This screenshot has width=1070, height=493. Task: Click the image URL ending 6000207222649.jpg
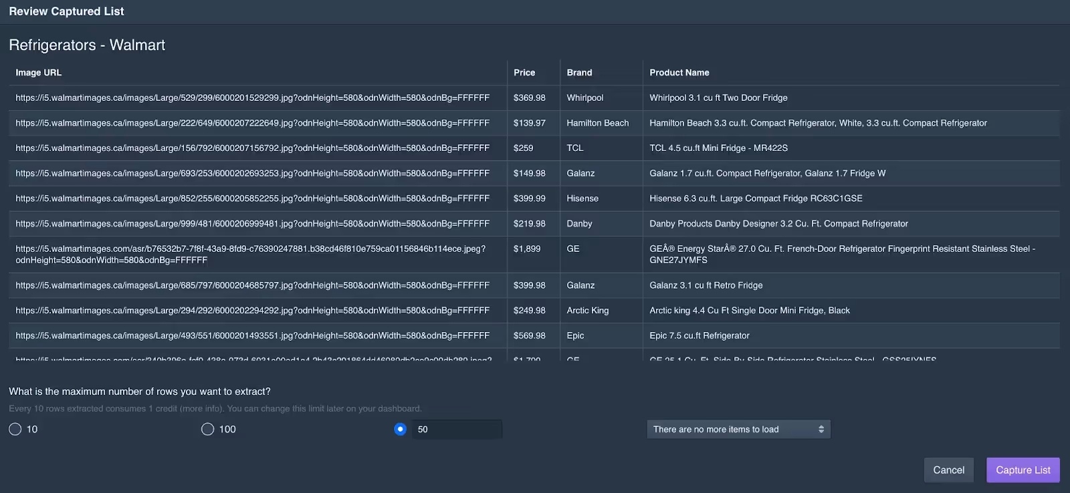coord(253,123)
